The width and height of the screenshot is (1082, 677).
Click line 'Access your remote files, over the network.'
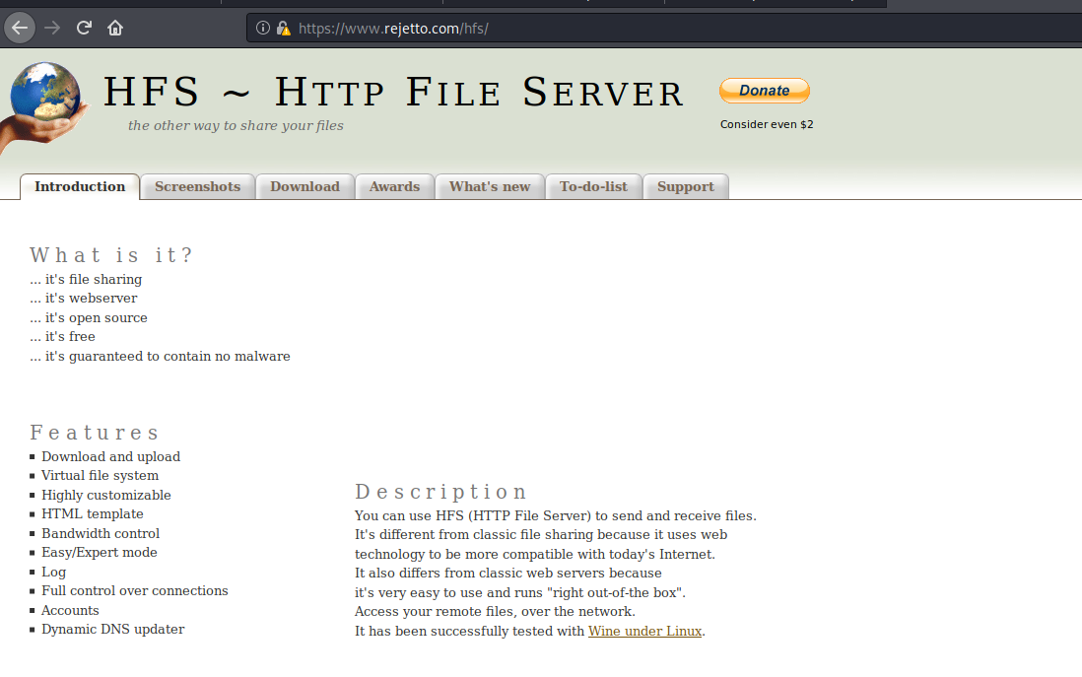click(495, 611)
